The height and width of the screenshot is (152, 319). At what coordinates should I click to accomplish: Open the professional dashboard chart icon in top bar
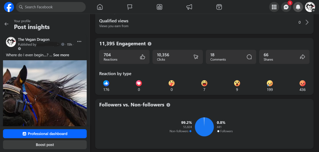[159, 7]
